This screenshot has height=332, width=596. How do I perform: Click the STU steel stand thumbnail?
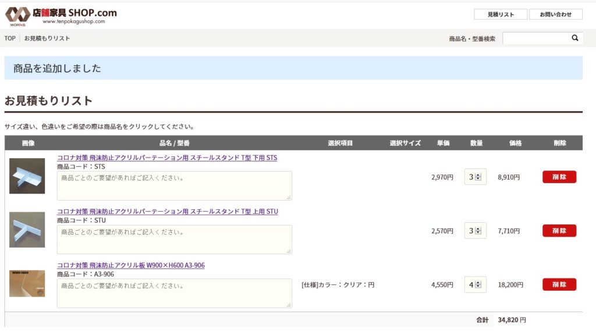click(x=27, y=230)
